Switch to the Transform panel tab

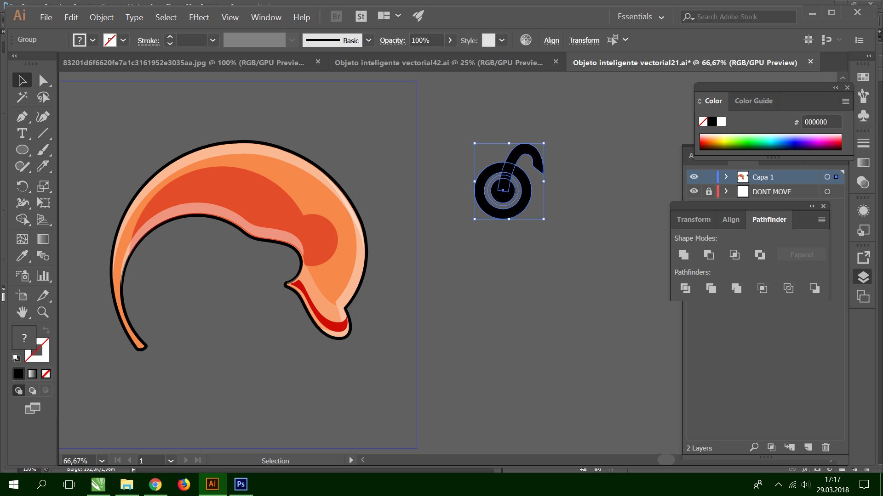click(x=694, y=219)
